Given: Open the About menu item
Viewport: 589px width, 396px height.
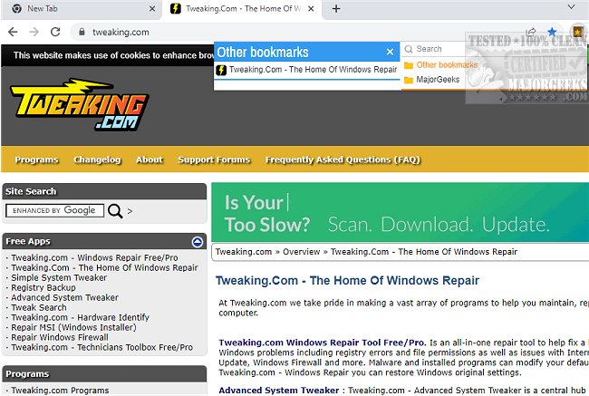Looking at the screenshot, I should pyautogui.click(x=150, y=159).
